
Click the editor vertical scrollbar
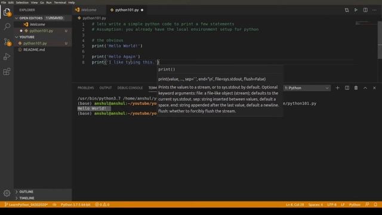(380, 40)
